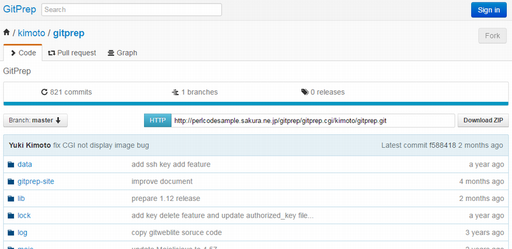Click the home icon in breadcrumb

tap(6, 33)
